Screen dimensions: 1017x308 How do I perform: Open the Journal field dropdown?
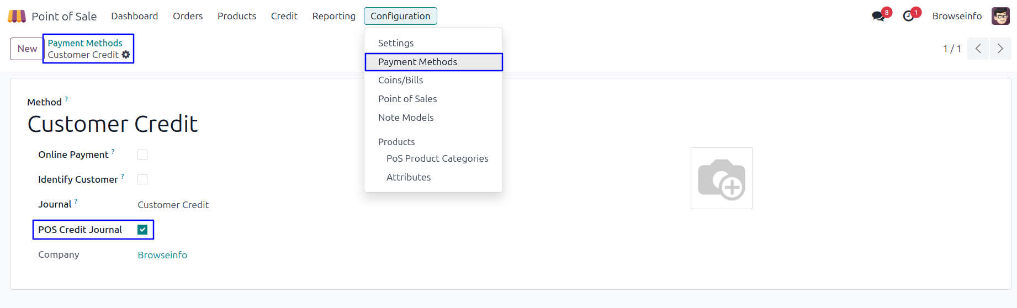click(x=173, y=205)
